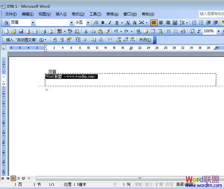Switch to Normal view
The image size is (224, 189).
pyautogui.click(x=3, y=178)
